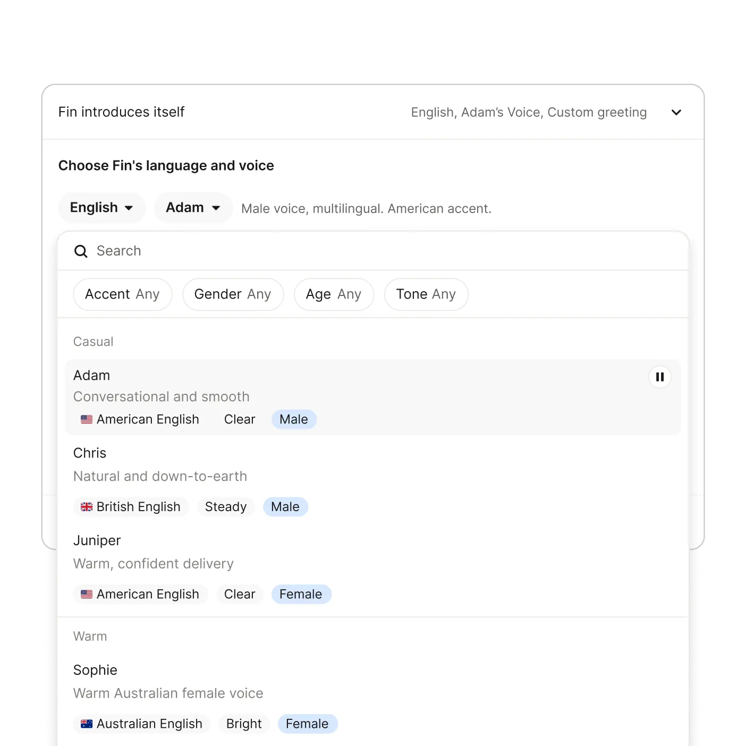Select the Male tag on Adam's voice
The image size is (746, 746).
click(294, 419)
